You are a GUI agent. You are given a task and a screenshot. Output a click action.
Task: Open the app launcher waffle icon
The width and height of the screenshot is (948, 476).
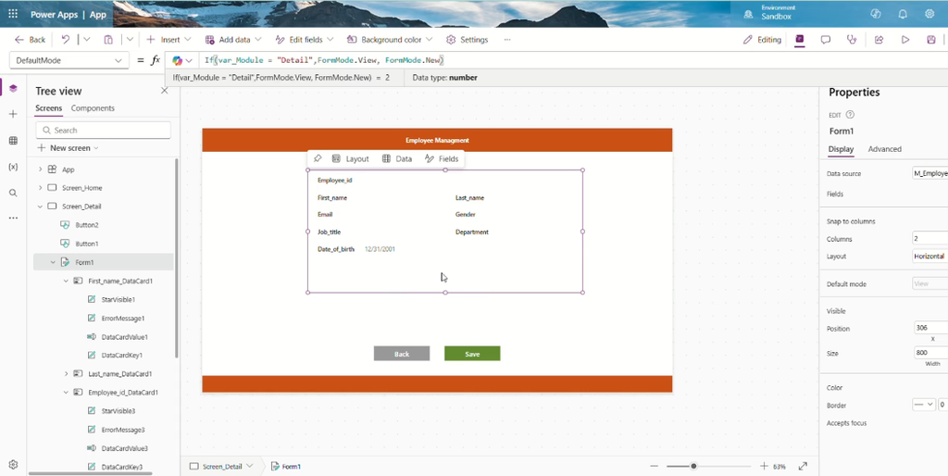point(13,15)
